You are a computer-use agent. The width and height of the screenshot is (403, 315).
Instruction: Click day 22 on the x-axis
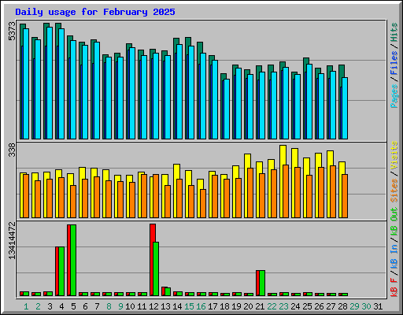point(272,306)
